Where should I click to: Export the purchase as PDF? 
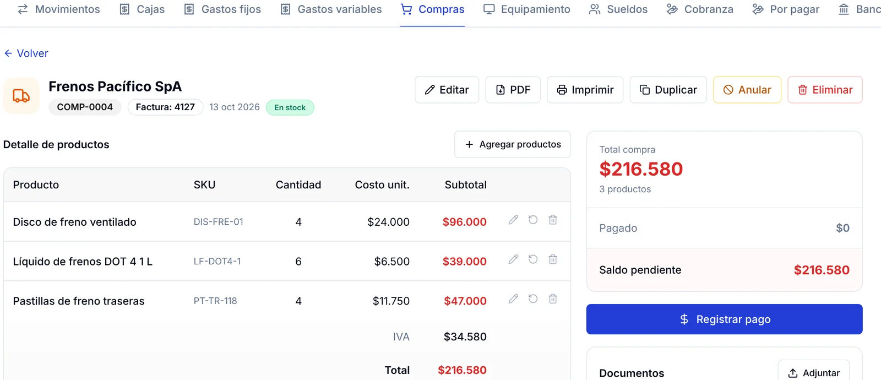tap(513, 90)
